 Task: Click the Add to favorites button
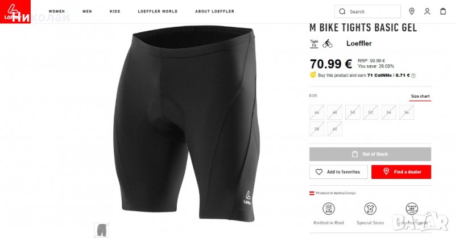tap(338, 172)
